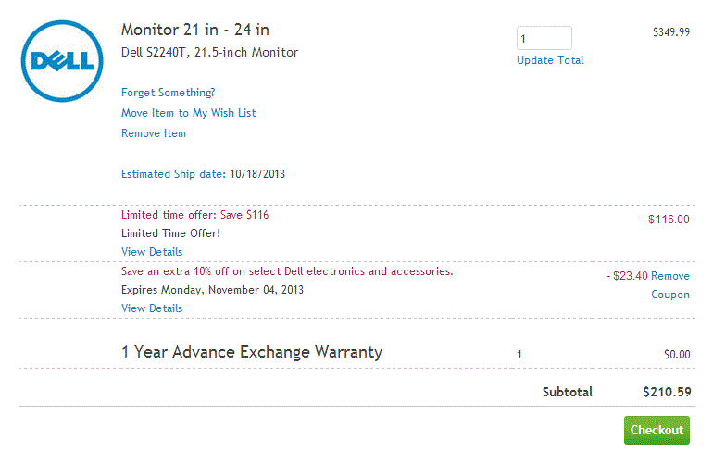Select the Monitor 21 in - 24 in heading

(x=195, y=31)
